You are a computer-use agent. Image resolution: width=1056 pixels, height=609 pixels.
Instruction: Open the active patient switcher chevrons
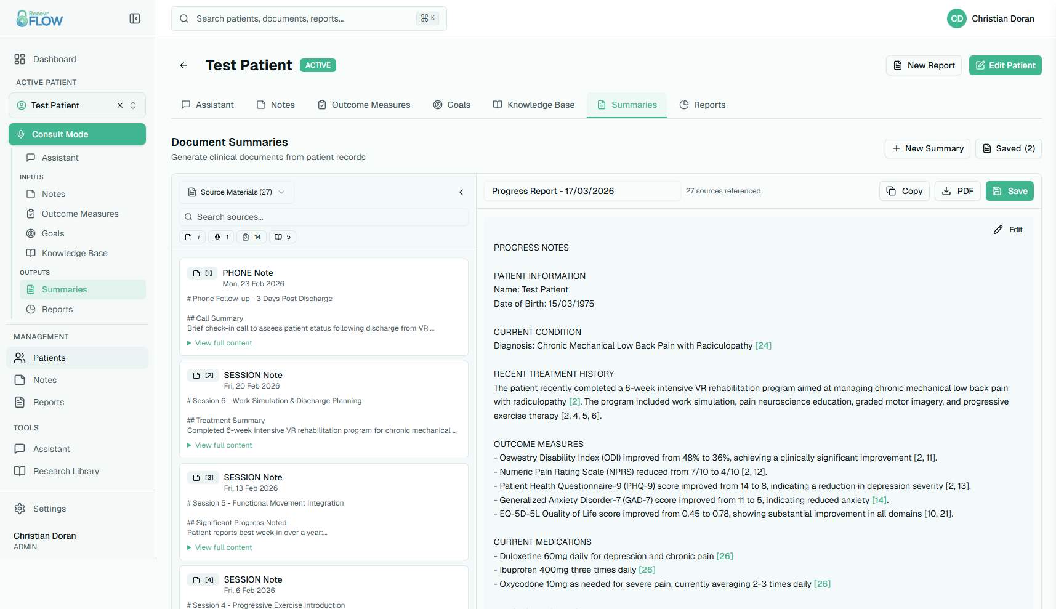(x=133, y=105)
